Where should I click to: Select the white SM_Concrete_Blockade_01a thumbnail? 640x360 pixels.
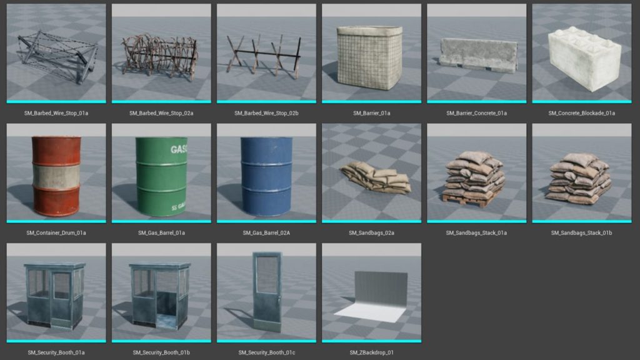pyautogui.click(x=582, y=54)
